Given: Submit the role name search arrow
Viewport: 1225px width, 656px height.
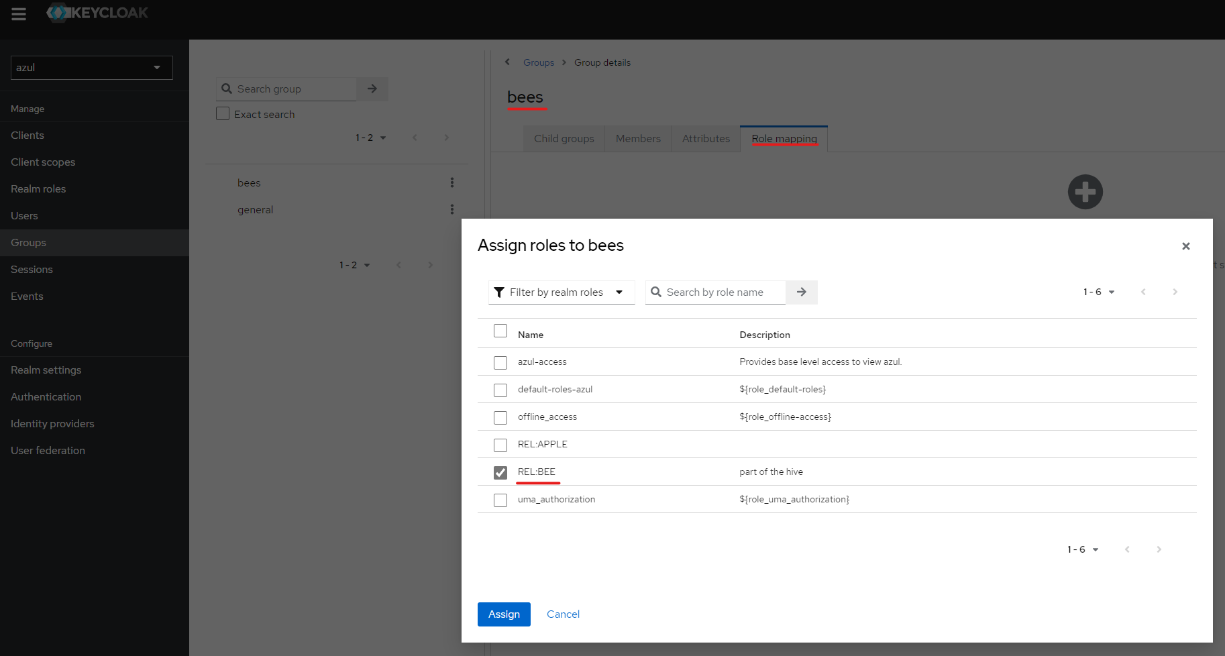Looking at the screenshot, I should point(801,292).
